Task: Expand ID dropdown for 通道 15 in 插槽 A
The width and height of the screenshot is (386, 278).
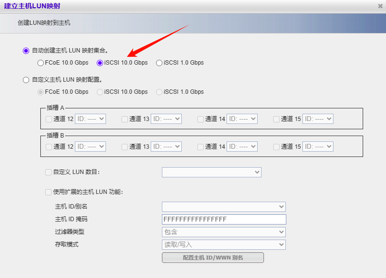Action: click(x=318, y=119)
